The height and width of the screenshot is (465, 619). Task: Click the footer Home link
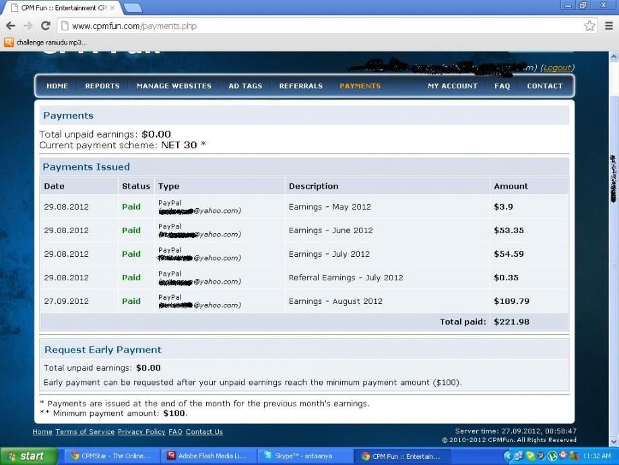click(42, 432)
